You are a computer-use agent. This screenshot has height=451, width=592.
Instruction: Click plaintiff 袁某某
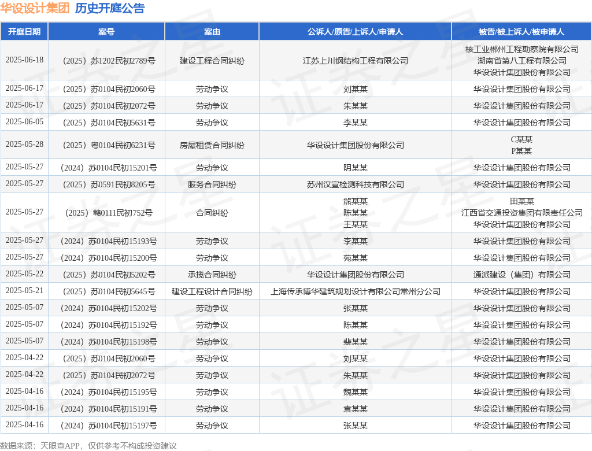tap(356, 409)
